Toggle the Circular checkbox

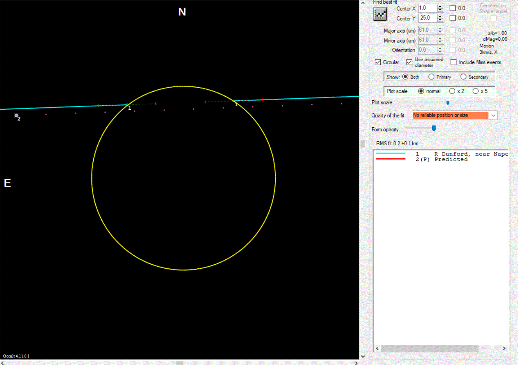tap(378, 62)
